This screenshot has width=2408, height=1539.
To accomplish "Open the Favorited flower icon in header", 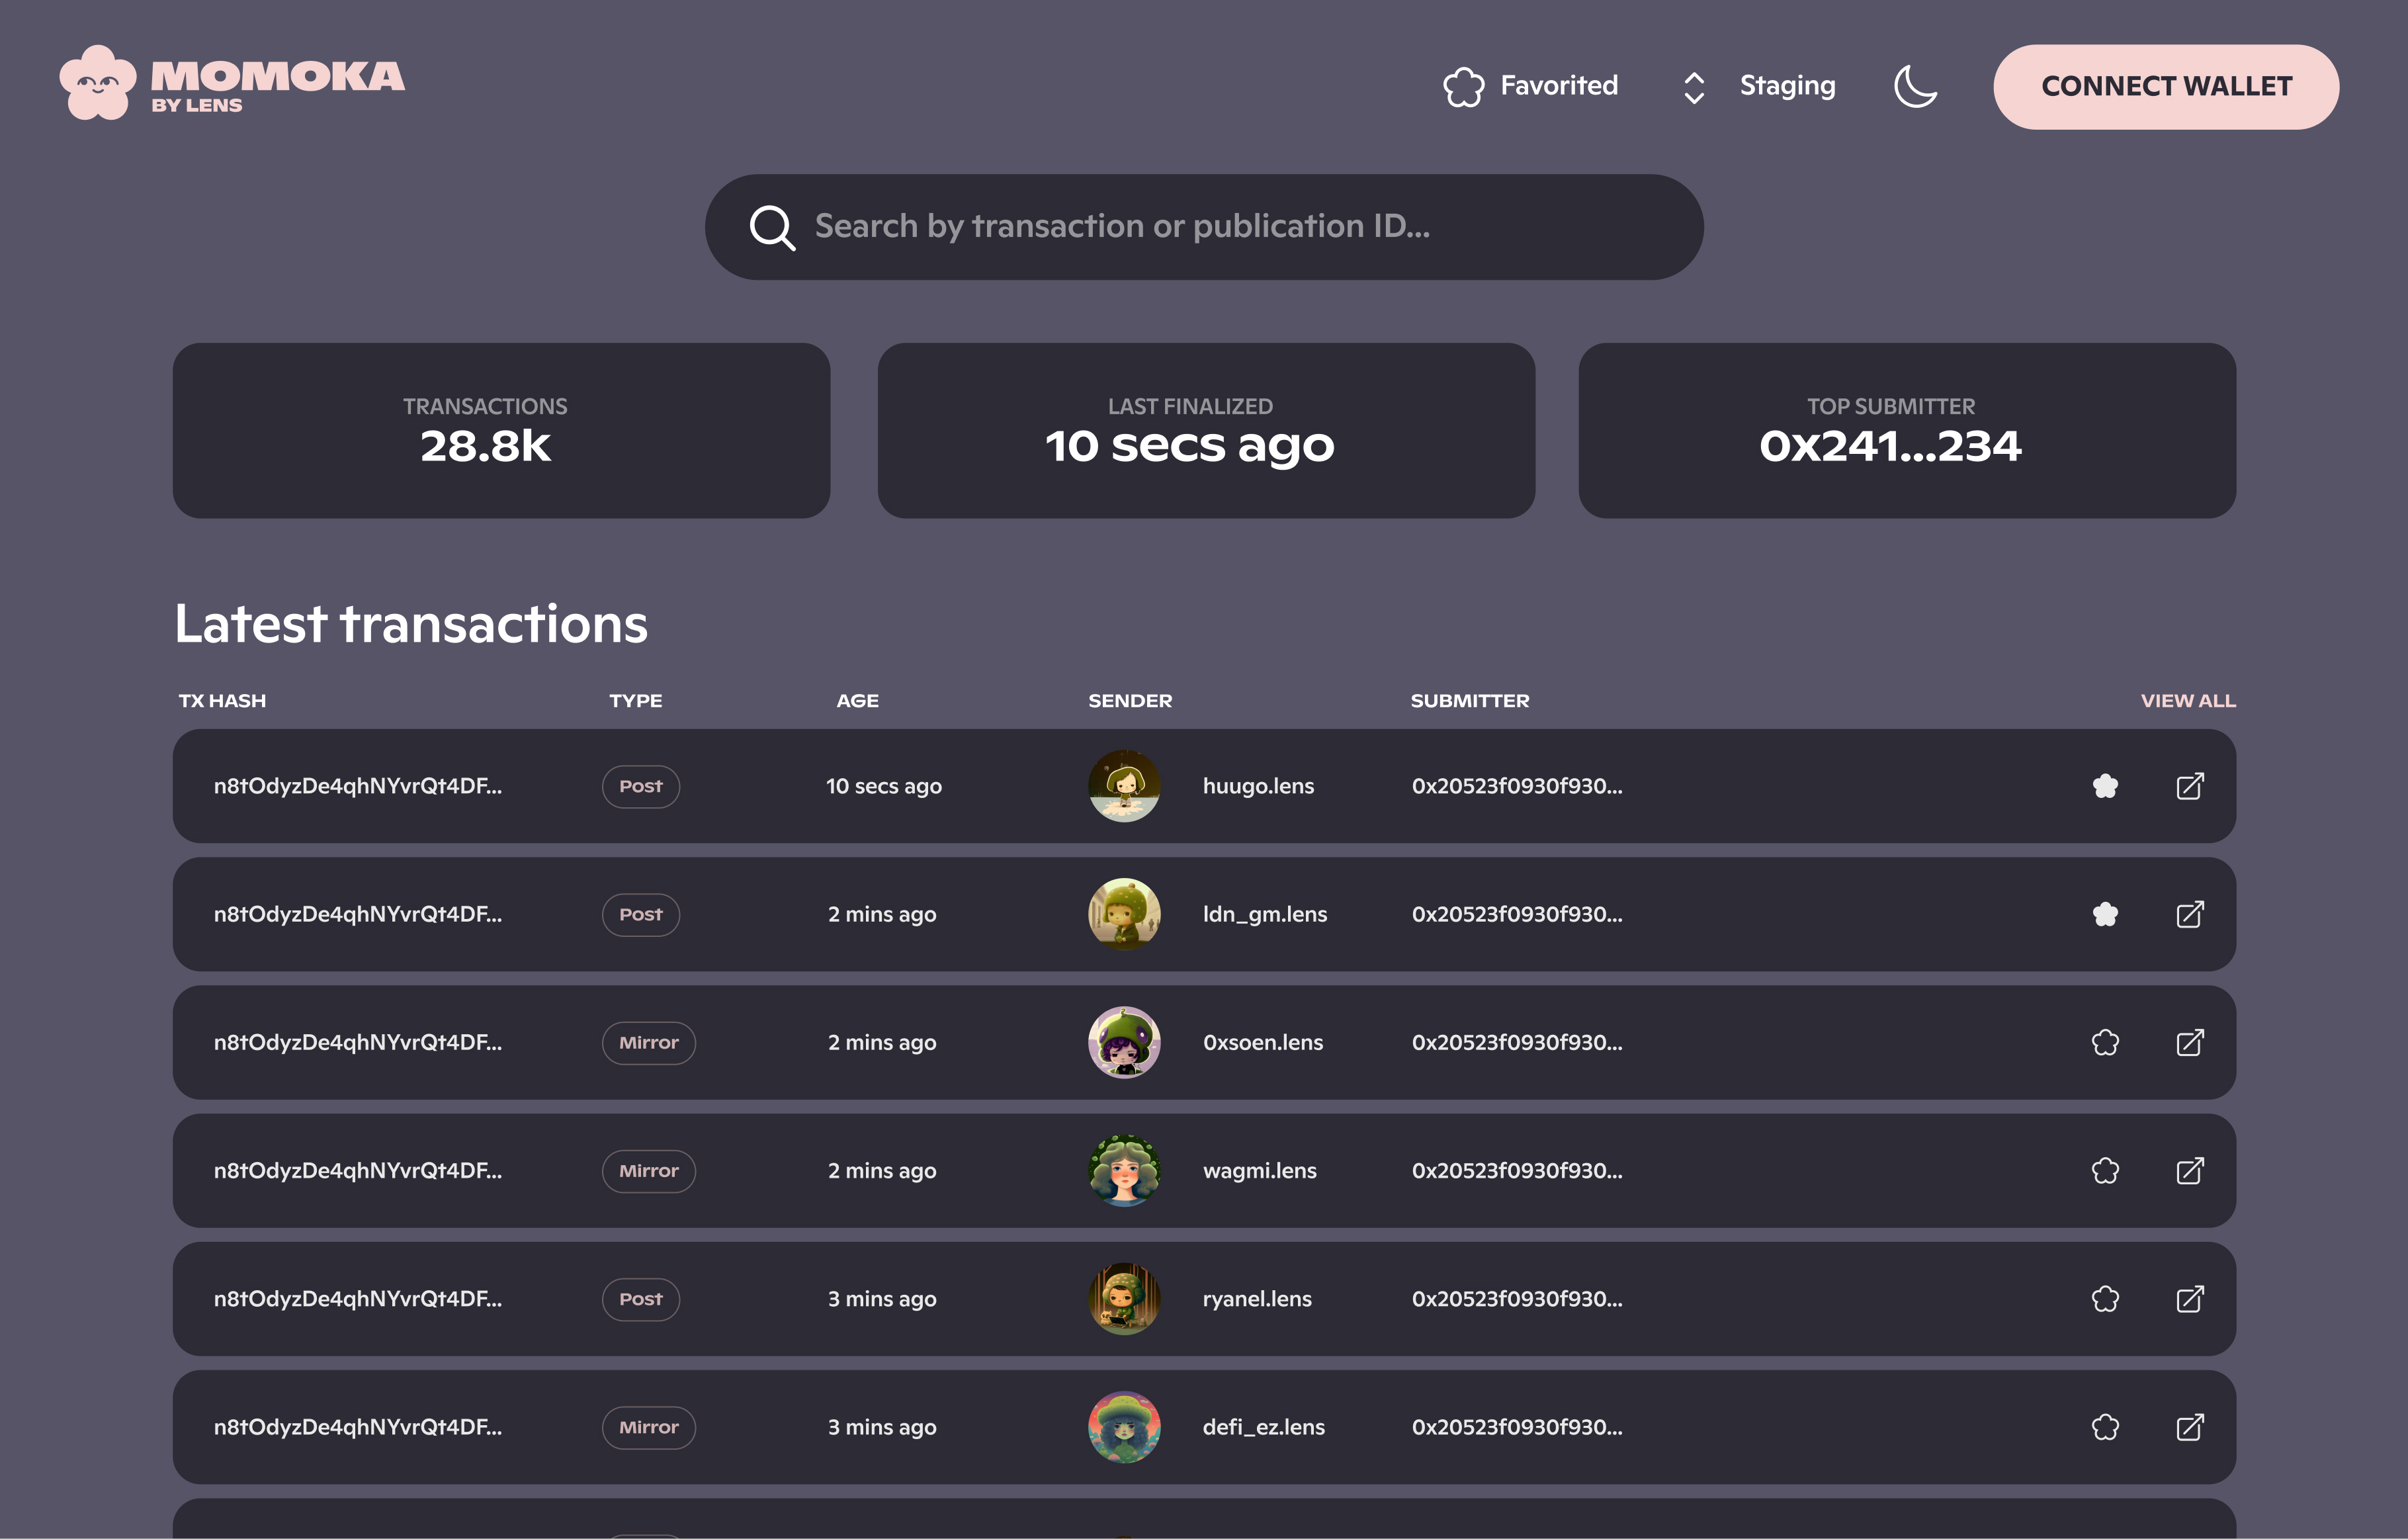I will [1463, 86].
